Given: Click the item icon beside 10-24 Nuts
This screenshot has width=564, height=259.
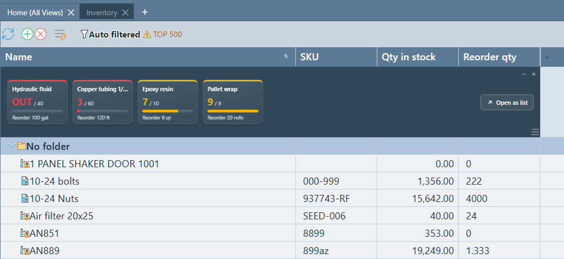Looking at the screenshot, I should (25, 198).
